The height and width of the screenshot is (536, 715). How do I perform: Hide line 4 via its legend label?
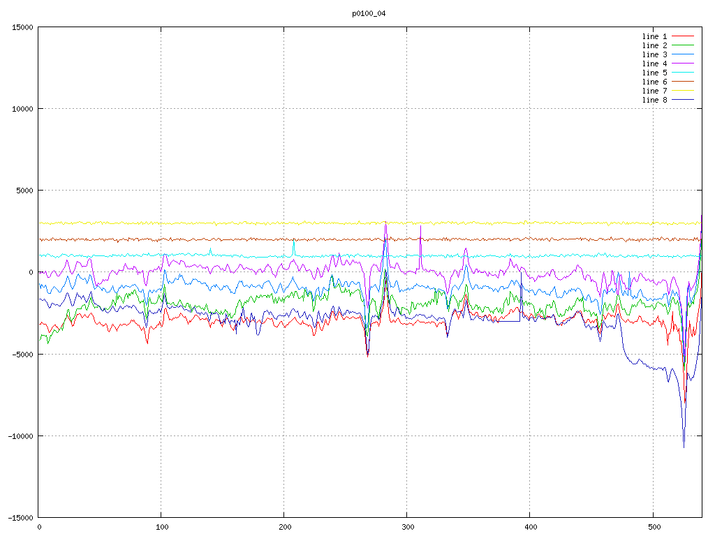click(654, 64)
